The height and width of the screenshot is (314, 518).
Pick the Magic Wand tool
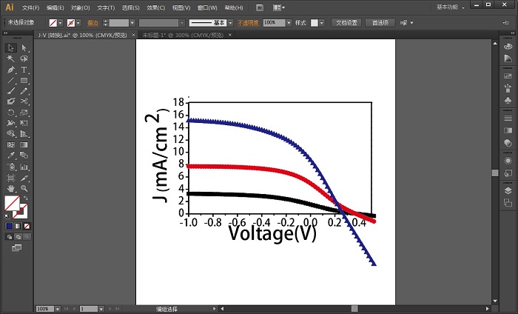[10, 59]
